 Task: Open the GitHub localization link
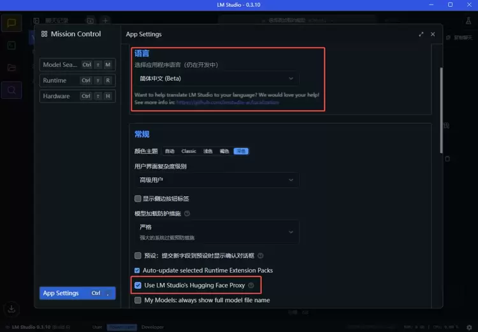(x=228, y=102)
